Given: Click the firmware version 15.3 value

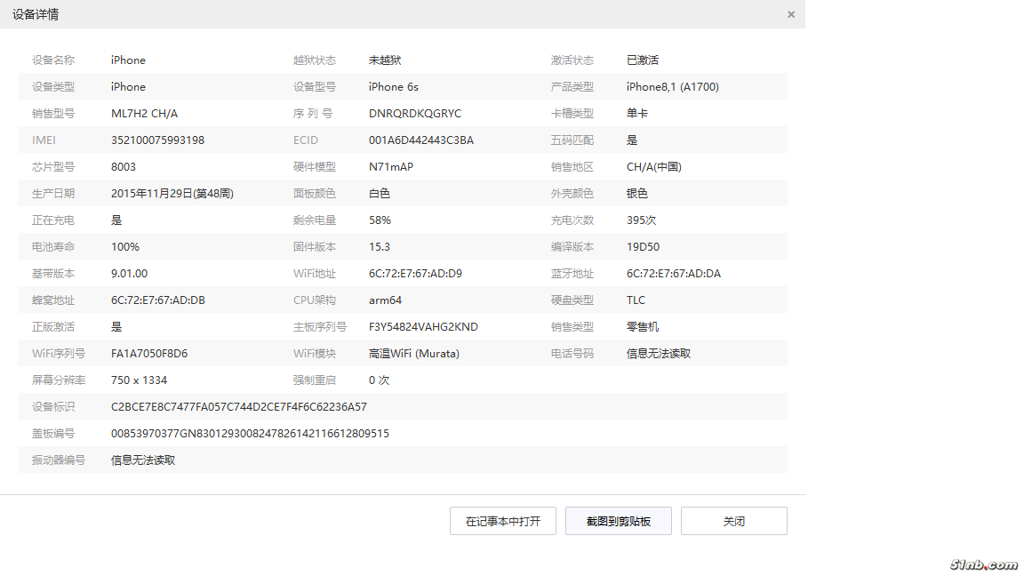Looking at the screenshot, I should 380,247.
